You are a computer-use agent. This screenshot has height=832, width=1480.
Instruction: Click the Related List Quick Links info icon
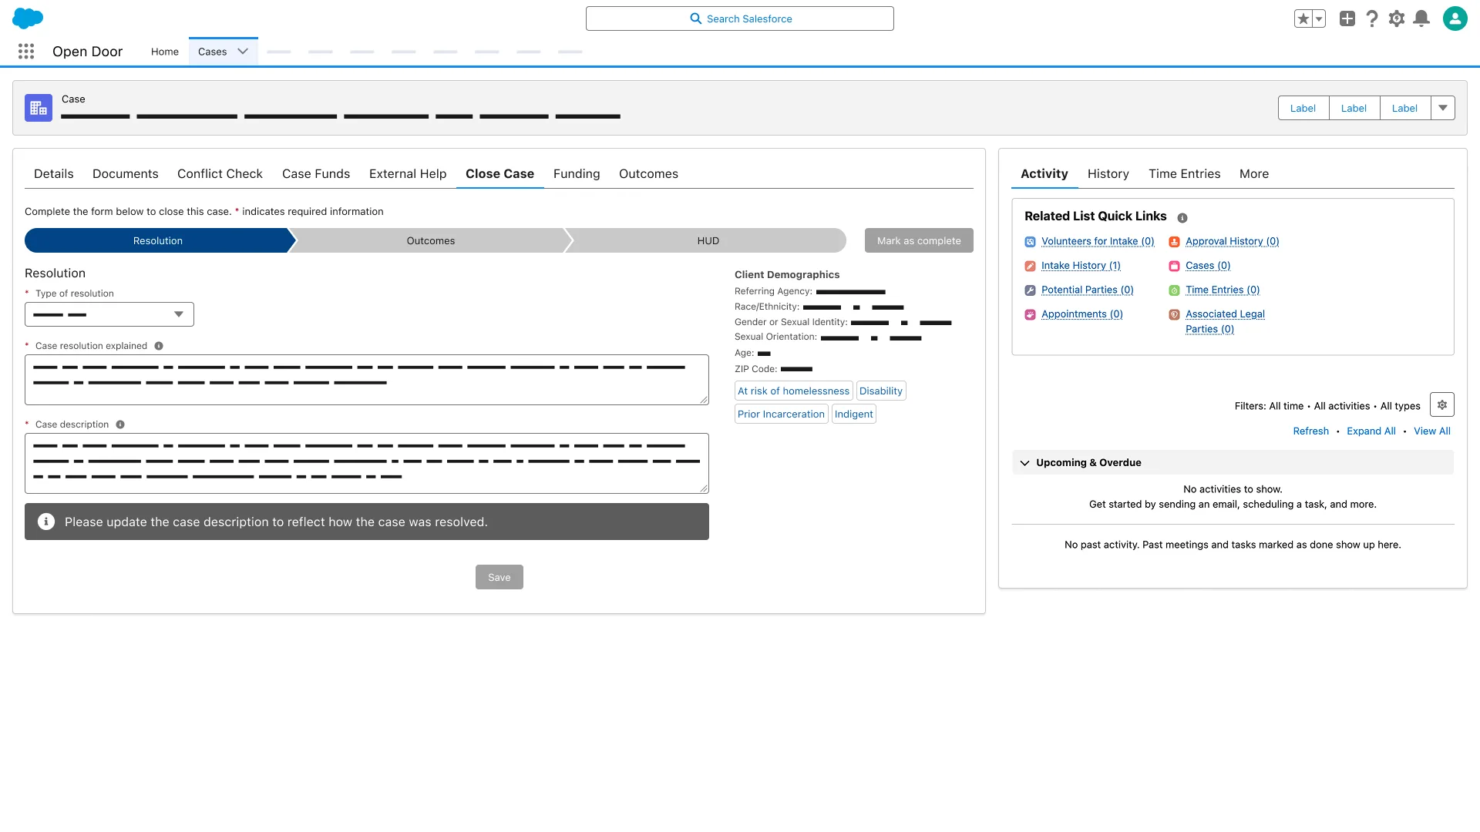(1182, 218)
